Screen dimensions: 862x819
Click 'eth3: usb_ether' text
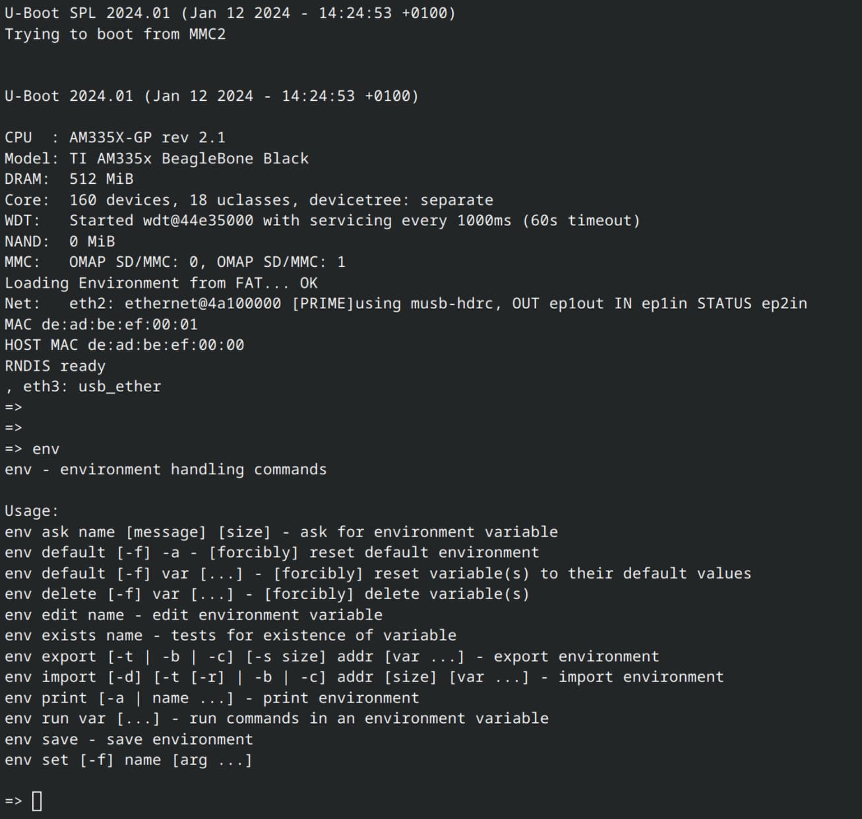pos(92,387)
